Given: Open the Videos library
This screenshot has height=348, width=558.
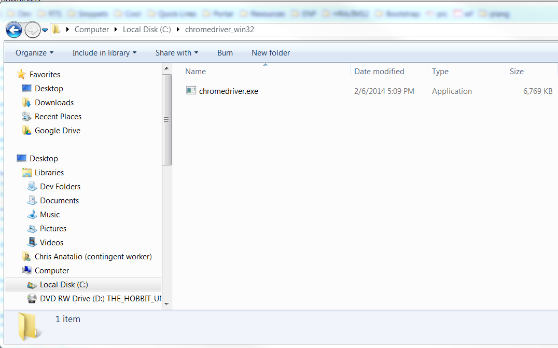Looking at the screenshot, I should pyautogui.click(x=52, y=243).
